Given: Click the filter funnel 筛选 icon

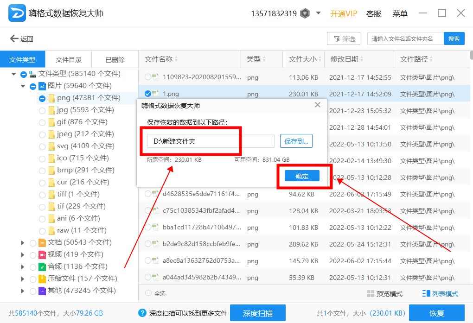Looking at the screenshot, I should coord(336,39).
